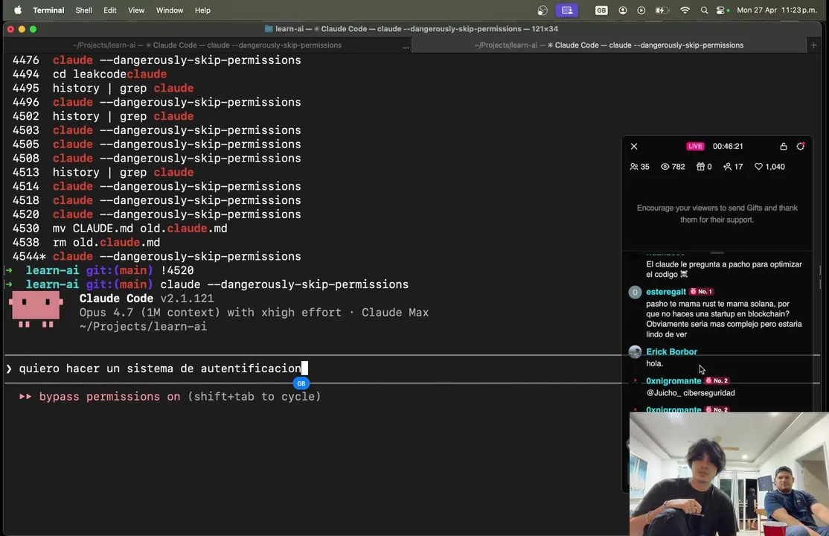Open the Window menu
Screen dimensions: 829x536
[169, 10]
